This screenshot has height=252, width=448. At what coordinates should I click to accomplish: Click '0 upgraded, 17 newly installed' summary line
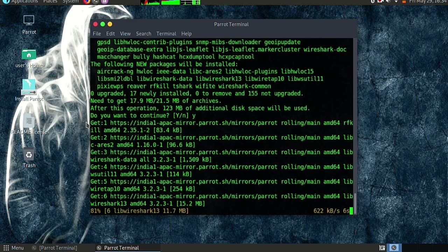(197, 93)
